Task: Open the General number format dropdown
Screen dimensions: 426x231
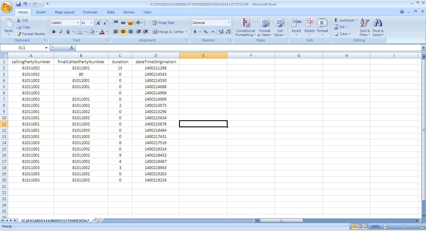Action: pos(229,23)
